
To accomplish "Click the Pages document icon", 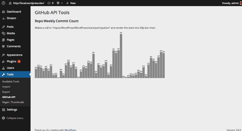I will pyautogui.click(x=3, y=40).
